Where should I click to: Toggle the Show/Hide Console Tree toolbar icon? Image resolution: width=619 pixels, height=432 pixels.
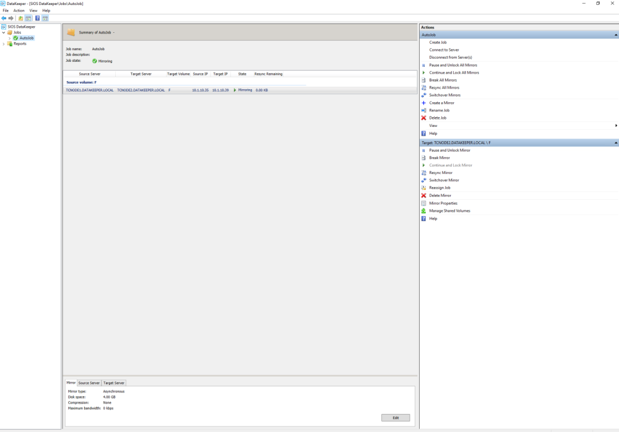coord(28,18)
